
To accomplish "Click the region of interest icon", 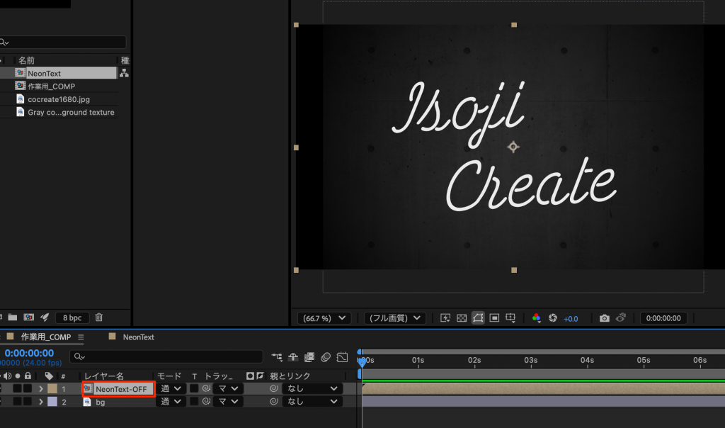I will coord(494,318).
